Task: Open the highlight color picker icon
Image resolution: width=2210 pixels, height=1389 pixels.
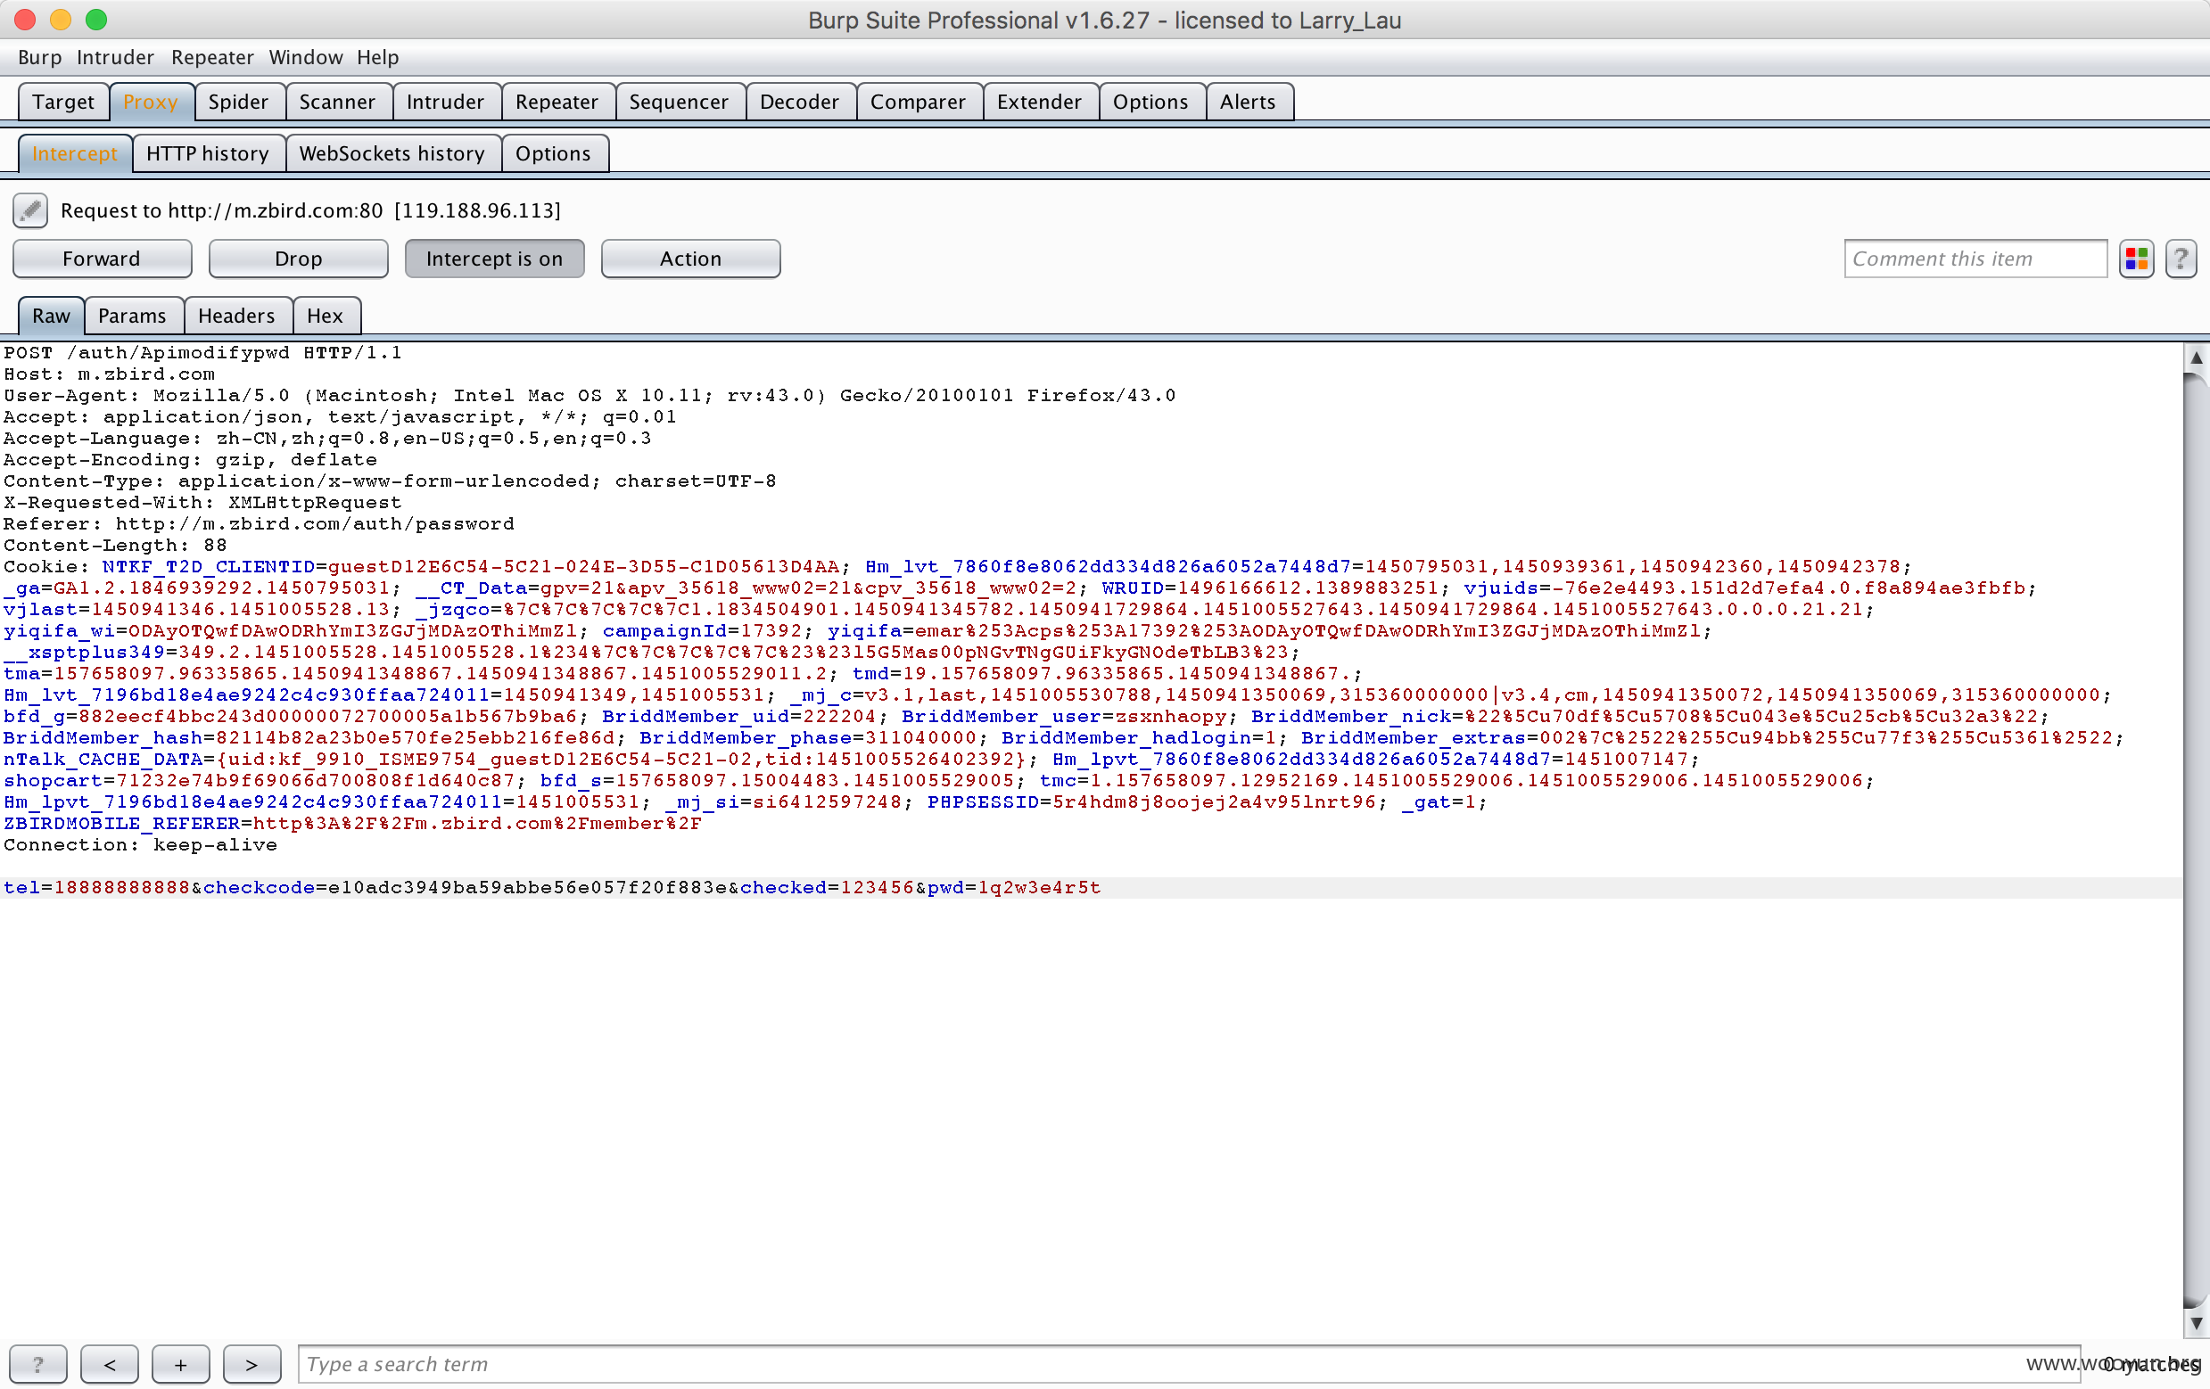Action: pos(2137,259)
